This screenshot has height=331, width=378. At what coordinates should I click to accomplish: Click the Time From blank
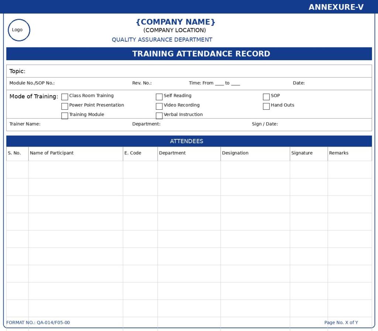[219, 83]
